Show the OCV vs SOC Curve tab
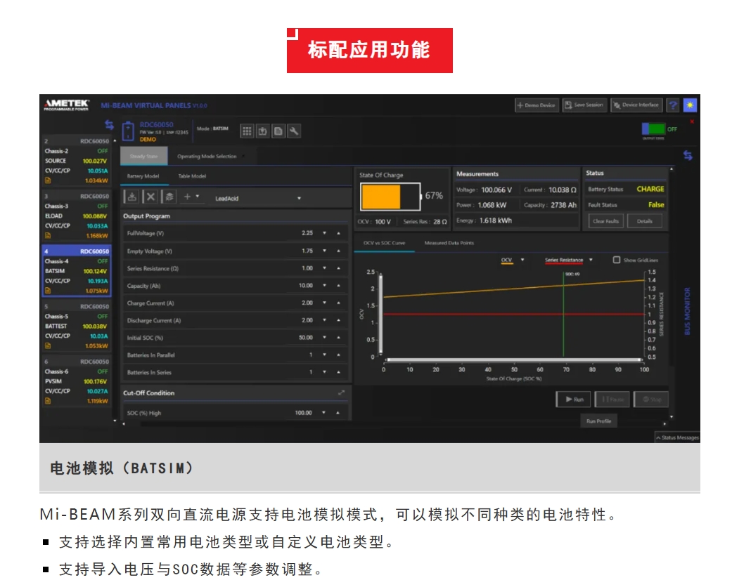Screen dimensions: 732x580 (x=384, y=243)
